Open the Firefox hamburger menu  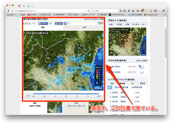point(164,11)
